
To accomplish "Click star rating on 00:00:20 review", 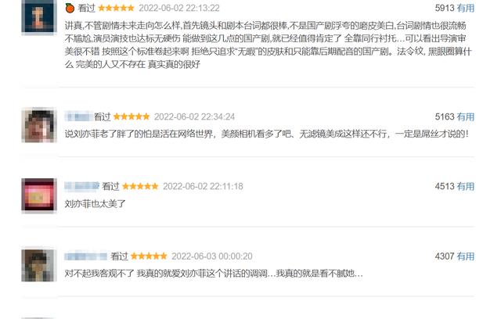I will [x=149, y=256].
